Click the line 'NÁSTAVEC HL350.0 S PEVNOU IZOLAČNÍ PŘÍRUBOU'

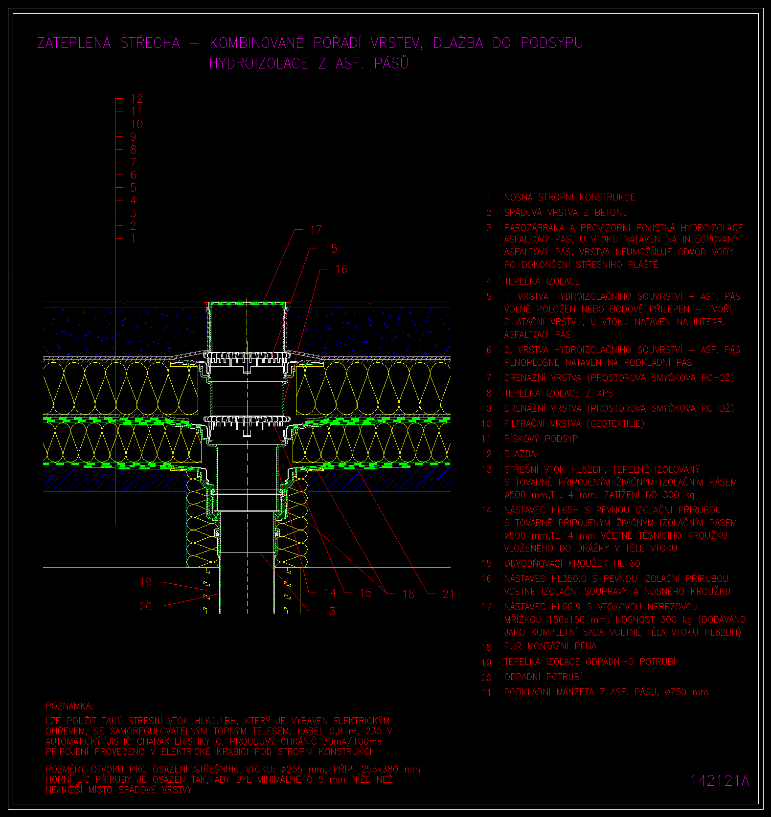tap(616, 579)
